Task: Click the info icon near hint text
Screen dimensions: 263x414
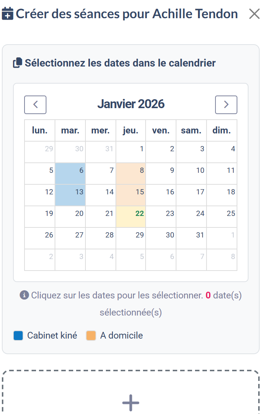Action: 24,295
